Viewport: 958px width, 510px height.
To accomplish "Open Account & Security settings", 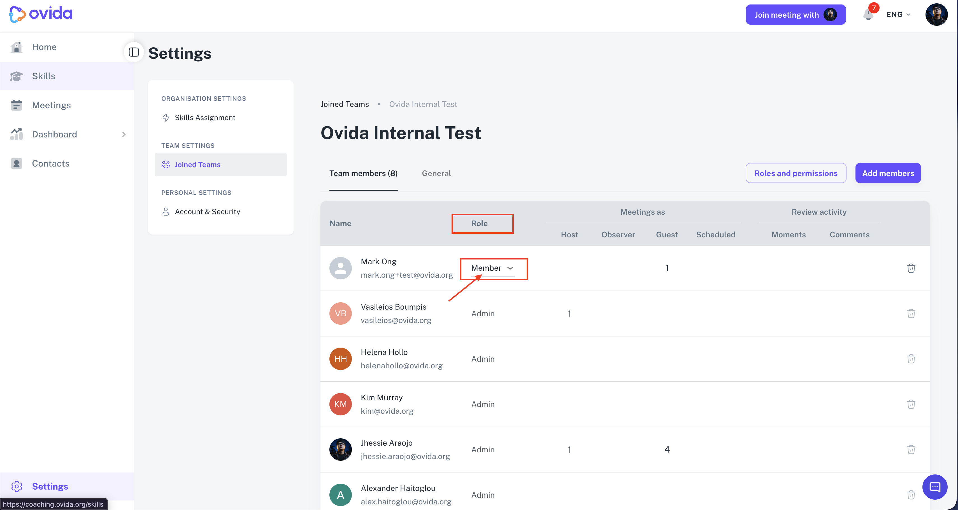I will pyautogui.click(x=220, y=212).
